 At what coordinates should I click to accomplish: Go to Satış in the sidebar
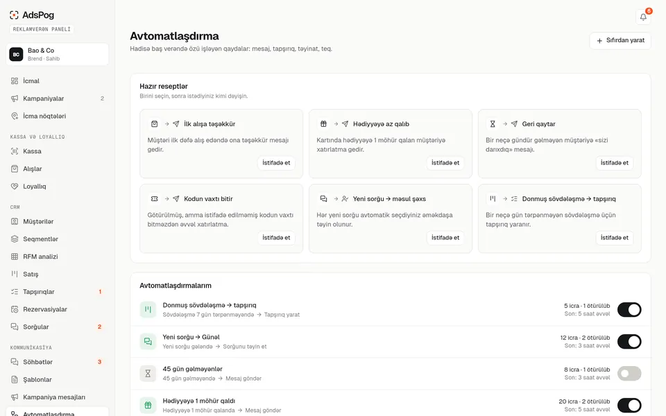pos(58,275)
